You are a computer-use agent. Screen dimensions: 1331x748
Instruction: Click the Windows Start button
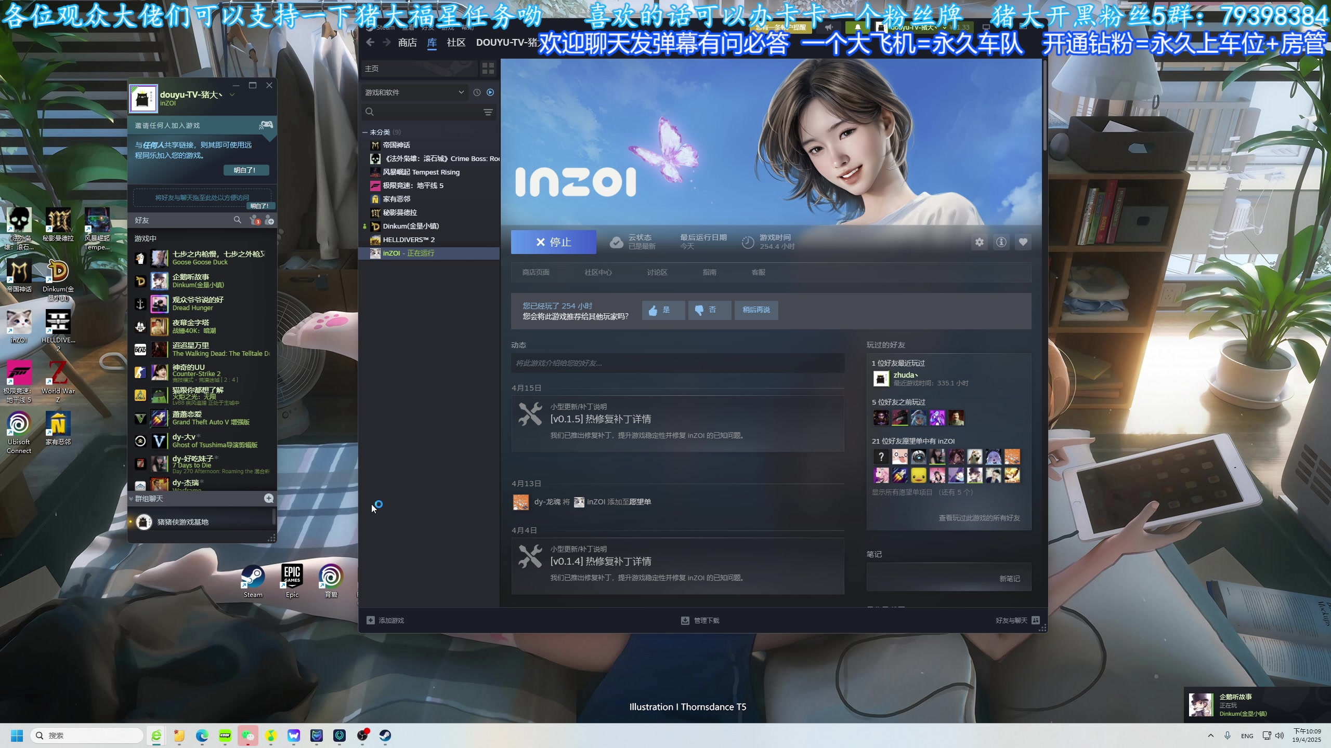coord(17,736)
